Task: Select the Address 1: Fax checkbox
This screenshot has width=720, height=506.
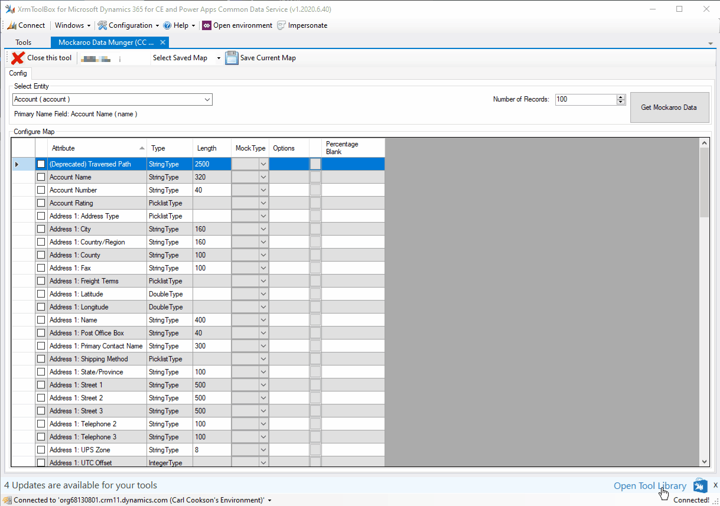Action: (41, 268)
